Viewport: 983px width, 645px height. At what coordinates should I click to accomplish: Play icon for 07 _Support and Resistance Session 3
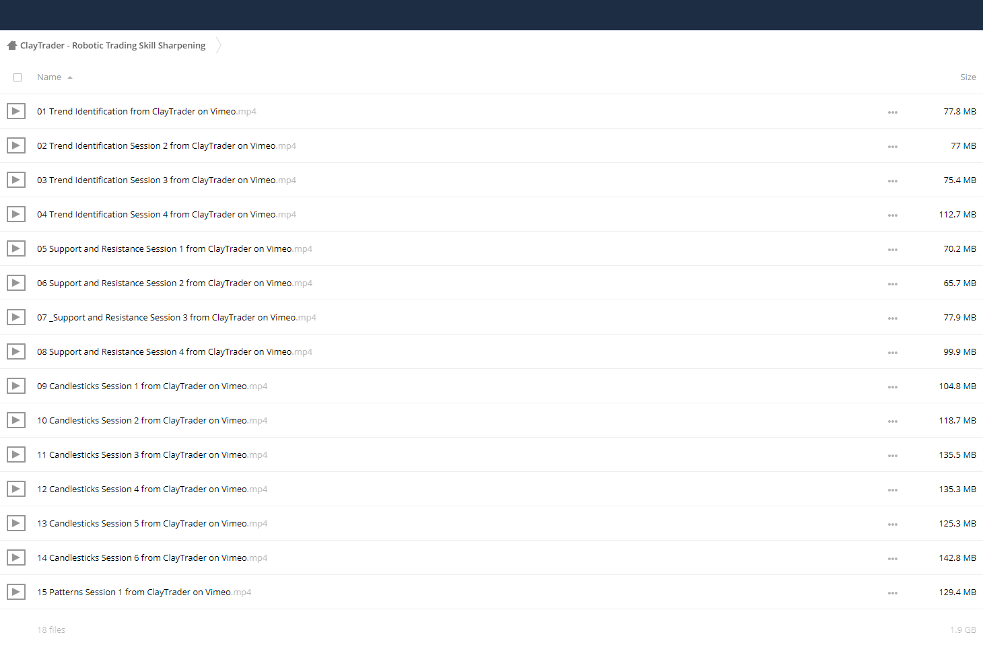coord(16,317)
